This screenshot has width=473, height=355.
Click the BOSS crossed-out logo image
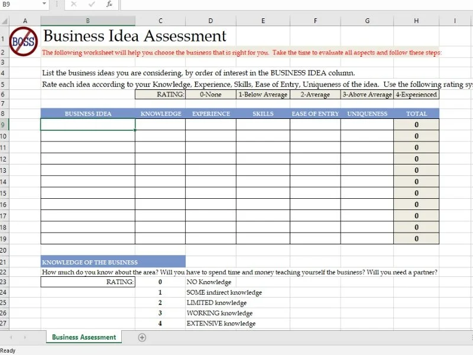coord(24,41)
